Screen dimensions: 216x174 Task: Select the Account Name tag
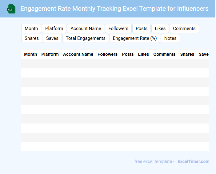tap(86, 28)
